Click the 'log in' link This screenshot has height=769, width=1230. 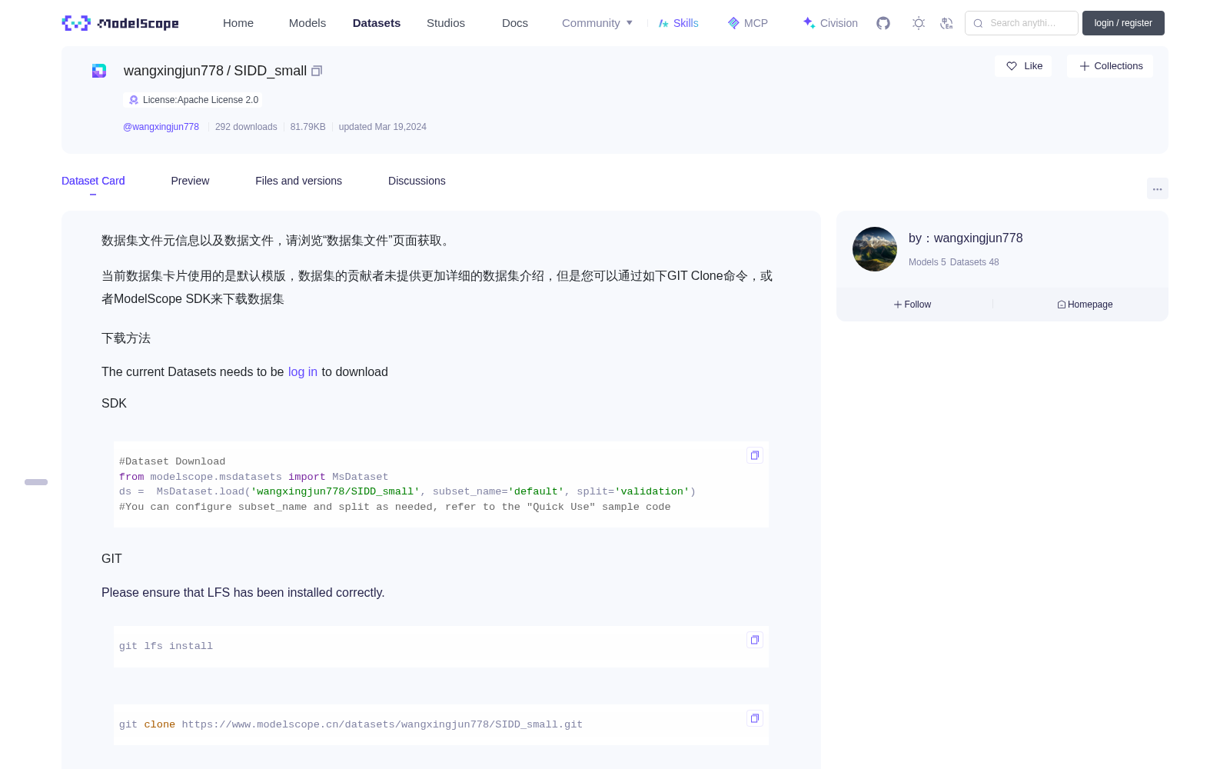pyautogui.click(x=303, y=371)
